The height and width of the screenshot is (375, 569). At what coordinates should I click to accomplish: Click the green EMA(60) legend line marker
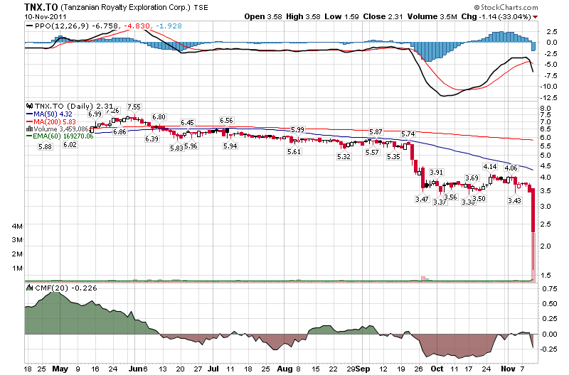tap(28, 136)
